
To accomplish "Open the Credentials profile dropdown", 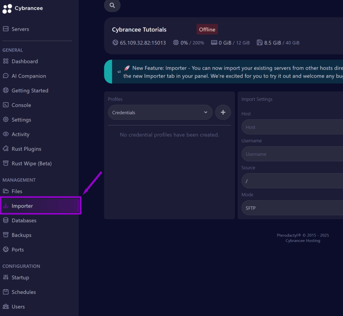I will point(160,112).
